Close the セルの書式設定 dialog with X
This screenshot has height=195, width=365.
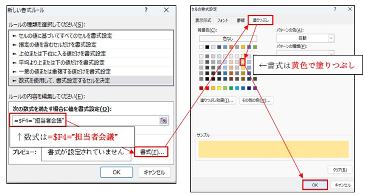[349, 9]
